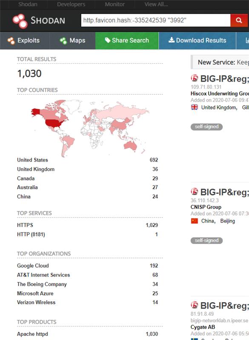The width and height of the screenshot is (249, 340).
Task: Click IP address 109.71.80.131
Action: pyautogui.click(x=206, y=87)
